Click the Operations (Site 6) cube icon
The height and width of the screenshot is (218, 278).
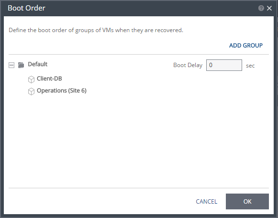(x=31, y=92)
